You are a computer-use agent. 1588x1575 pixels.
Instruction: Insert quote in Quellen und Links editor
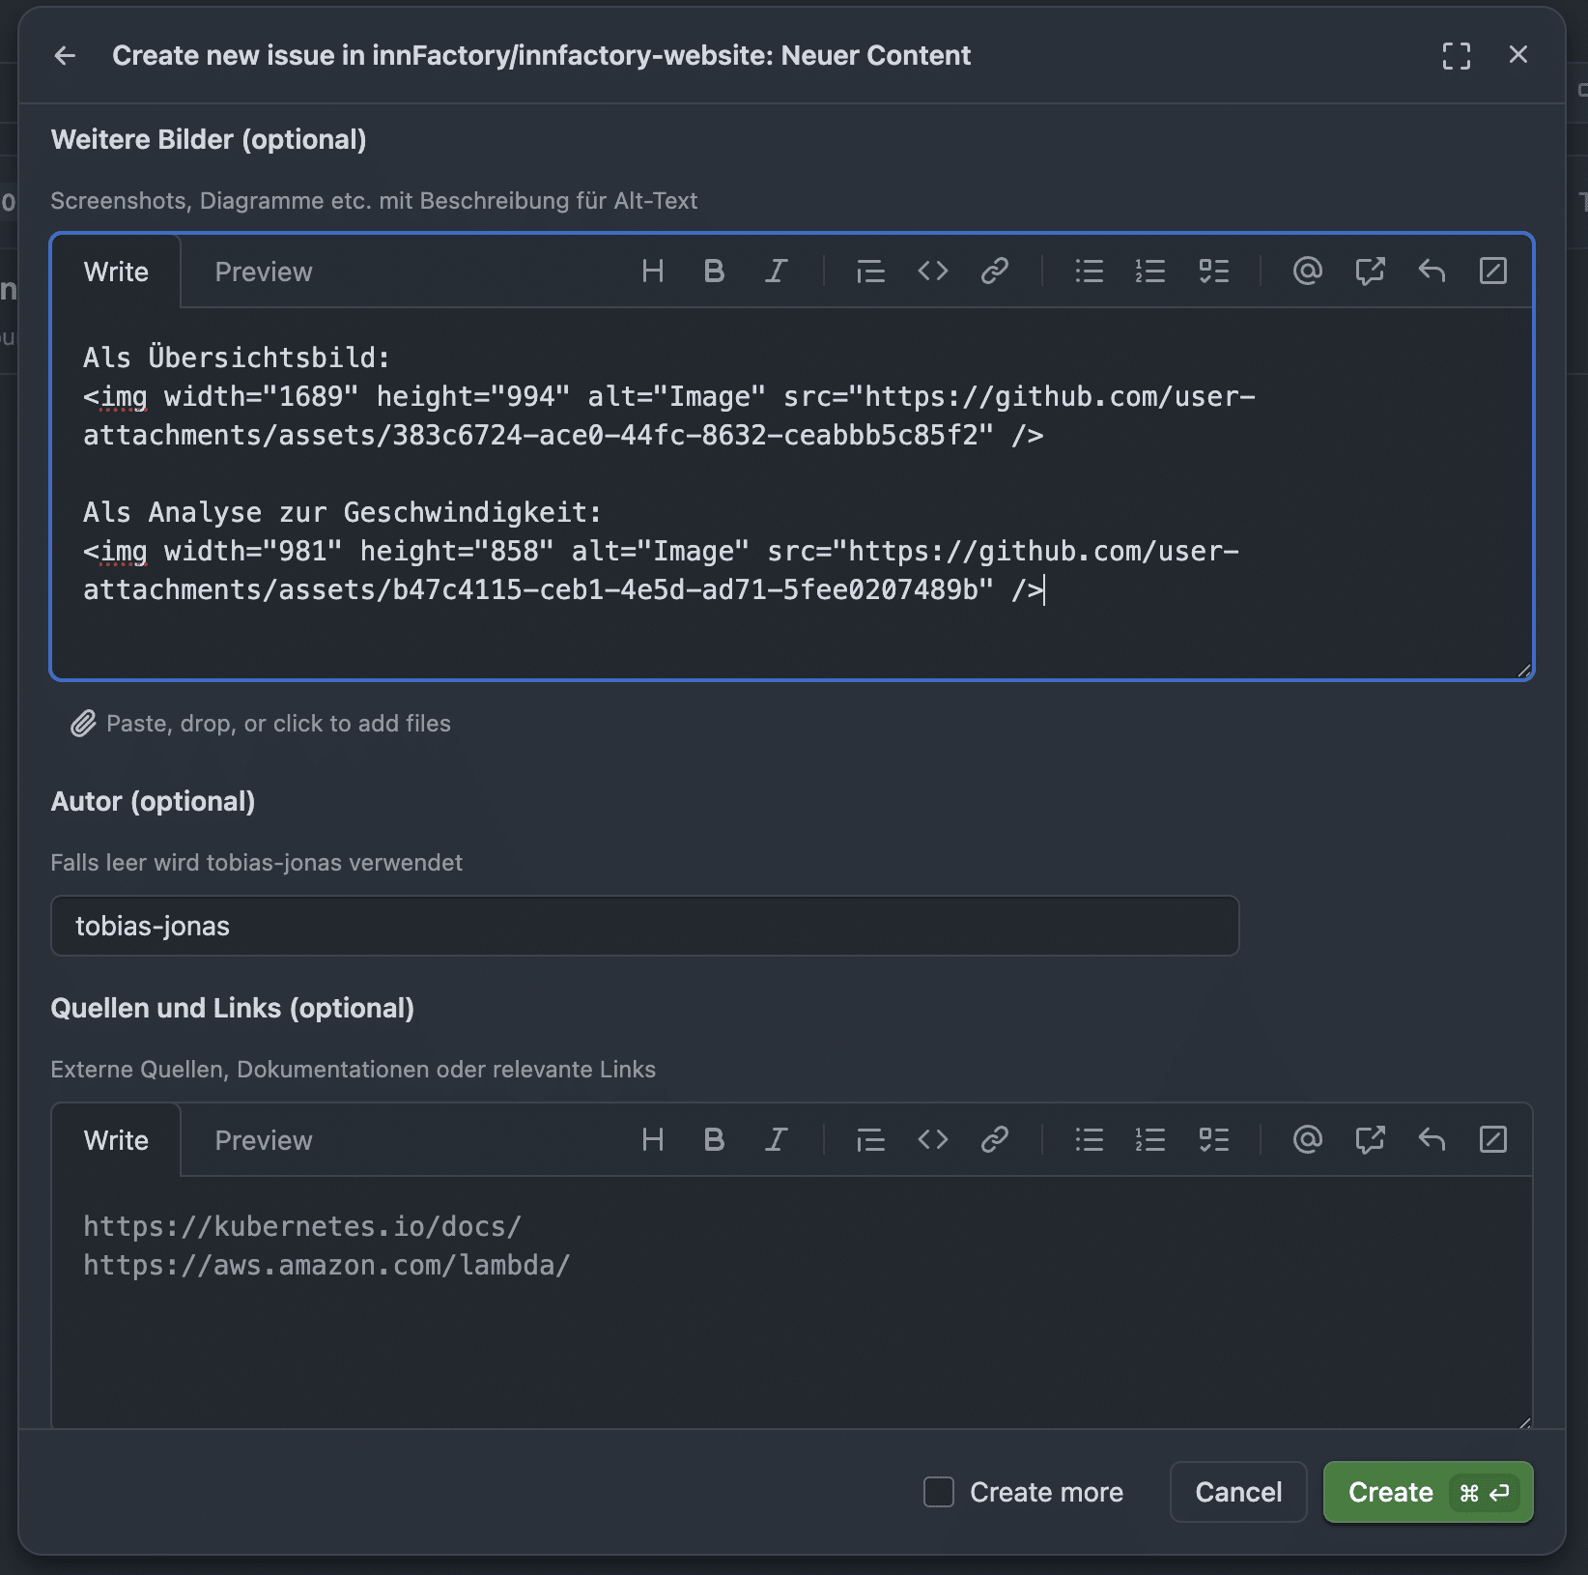point(870,1140)
